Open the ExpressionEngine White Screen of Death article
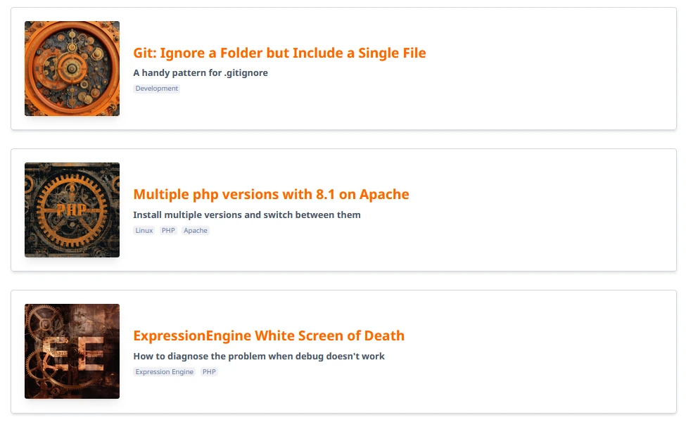This screenshot has width=686, height=422. pyautogui.click(x=269, y=335)
